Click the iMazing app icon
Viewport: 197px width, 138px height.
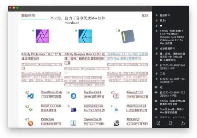(116, 96)
